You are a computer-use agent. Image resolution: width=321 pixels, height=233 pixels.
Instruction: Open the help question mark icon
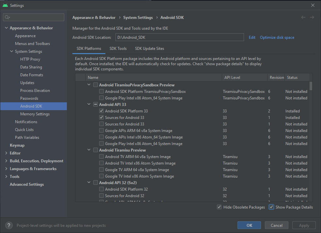[8, 225]
